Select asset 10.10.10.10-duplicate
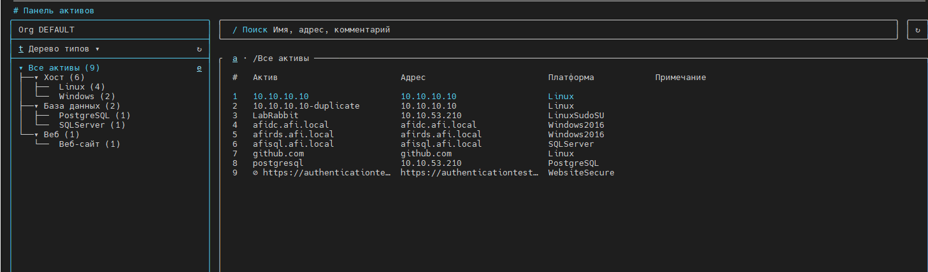The width and height of the screenshot is (928, 272). pyautogui.click(x=306, y=106)
